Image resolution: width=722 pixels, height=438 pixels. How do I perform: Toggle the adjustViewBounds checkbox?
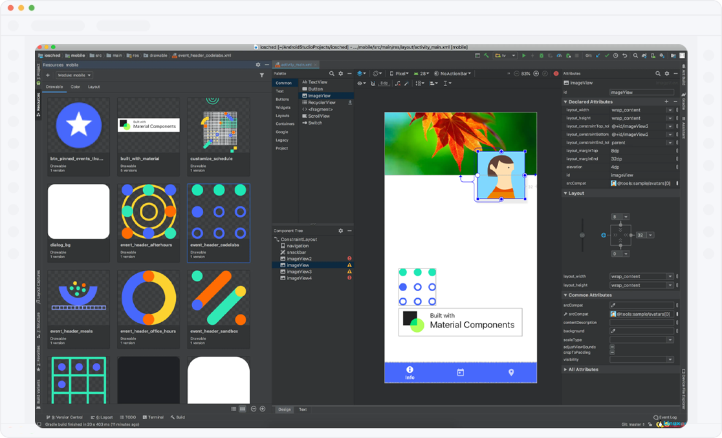pos(612,347)
